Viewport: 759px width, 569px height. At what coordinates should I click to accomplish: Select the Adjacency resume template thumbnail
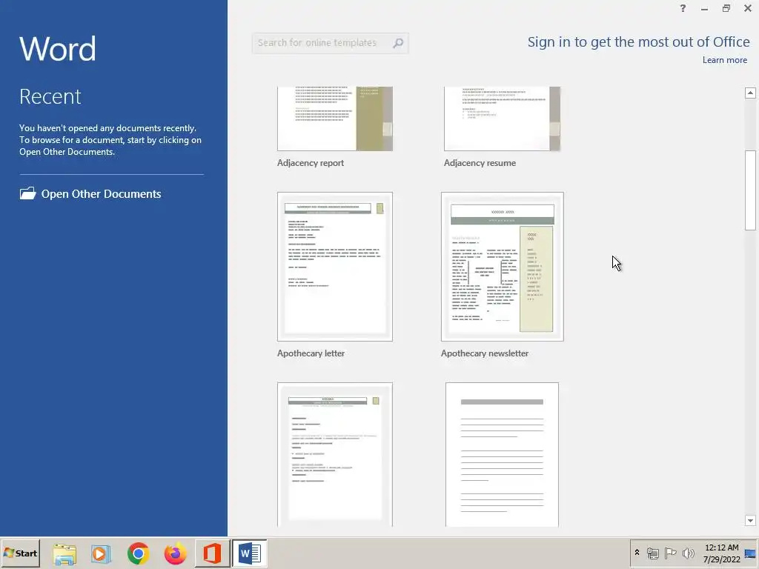(502, 119)
